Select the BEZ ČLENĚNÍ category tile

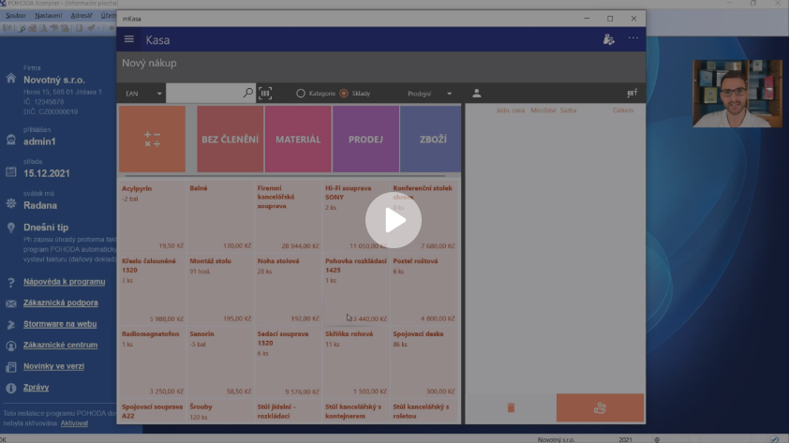[x=230, y=140]
